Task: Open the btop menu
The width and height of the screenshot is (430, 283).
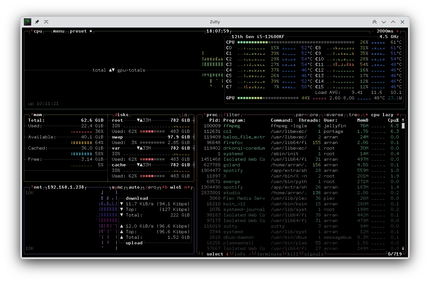Action: click(59, 31)
